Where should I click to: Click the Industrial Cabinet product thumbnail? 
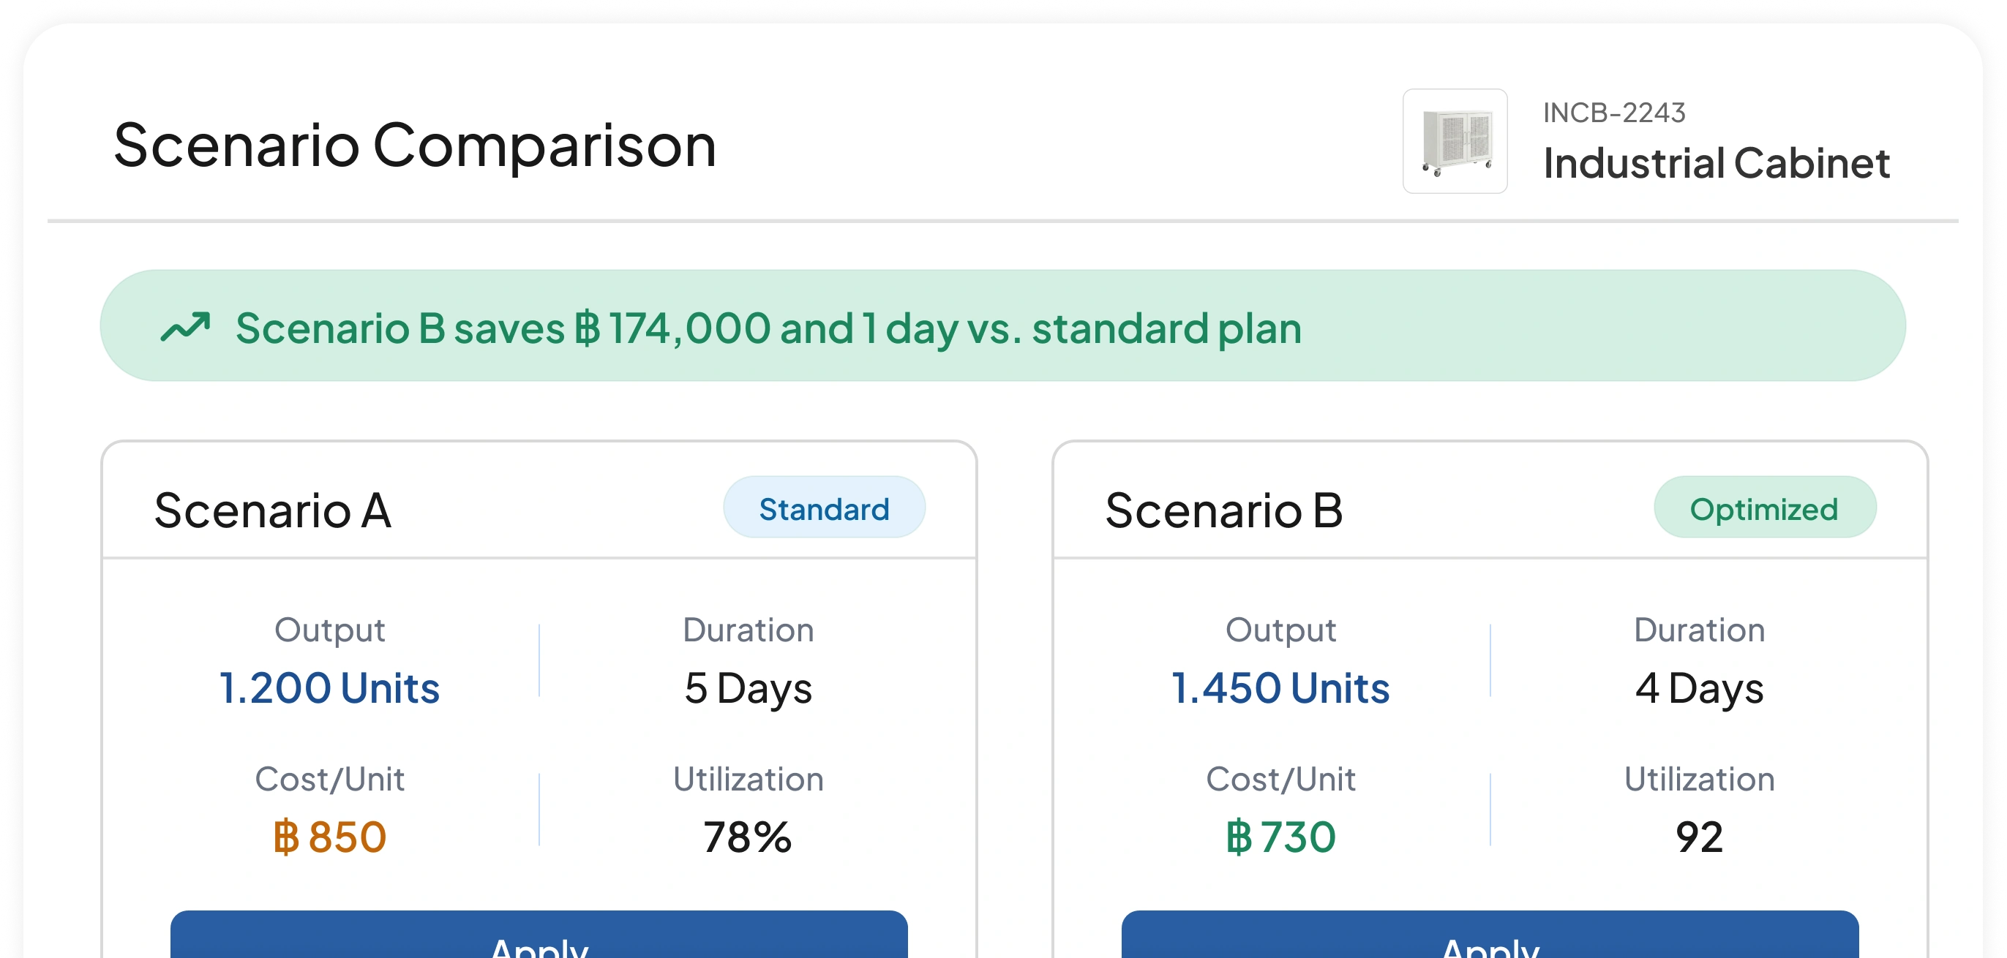pyautogui.click(x=1455, y=141)
